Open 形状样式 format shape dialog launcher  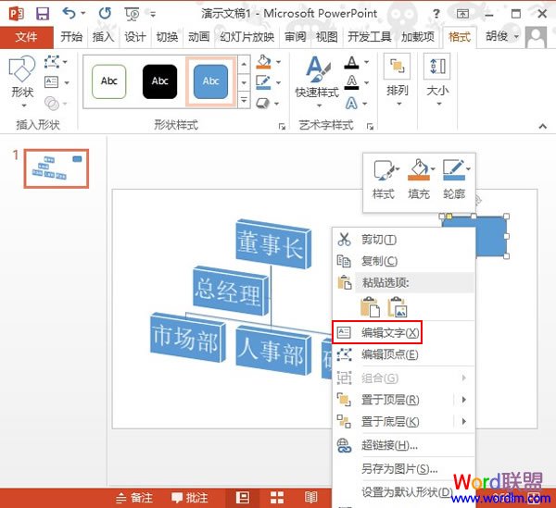click(282, 126)
